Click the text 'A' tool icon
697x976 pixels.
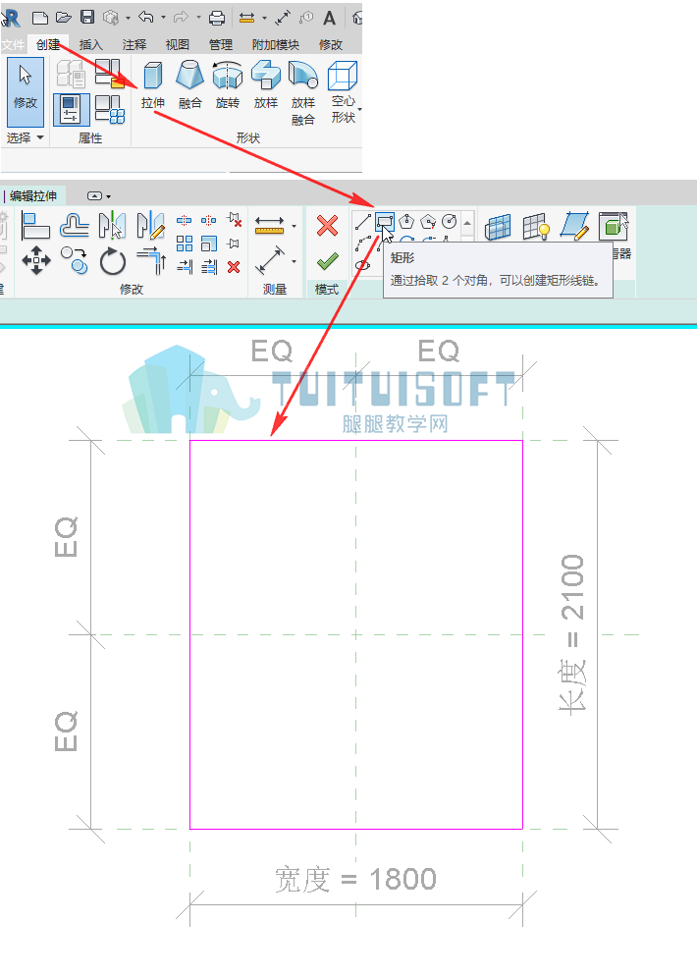[x=329, y=18]
